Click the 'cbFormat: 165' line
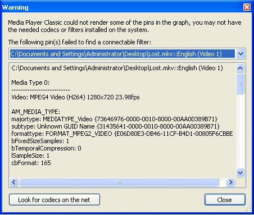 point(31,163)
